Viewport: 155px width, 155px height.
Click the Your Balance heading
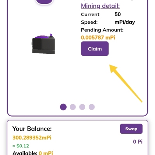point(32,129)
